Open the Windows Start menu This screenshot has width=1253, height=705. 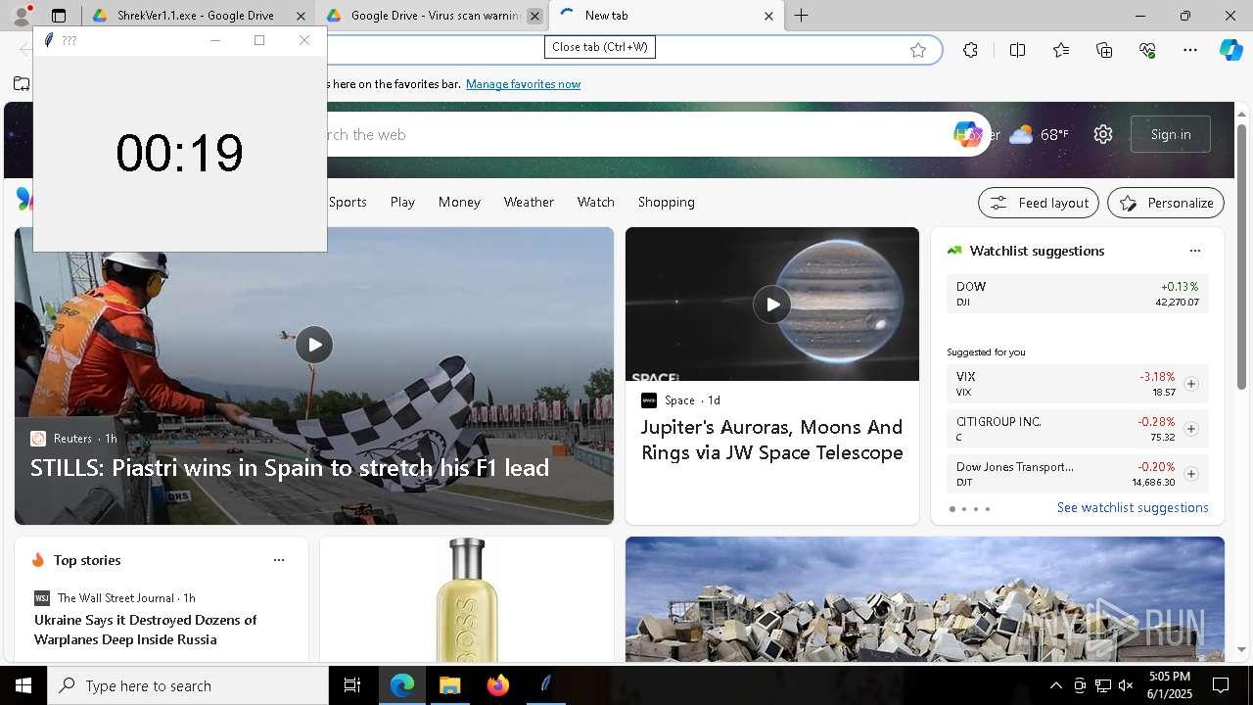point(23,685)
